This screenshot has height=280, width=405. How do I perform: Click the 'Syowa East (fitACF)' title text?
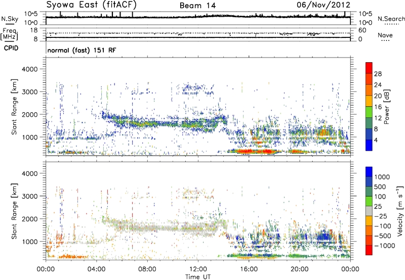tap(91, 5)
